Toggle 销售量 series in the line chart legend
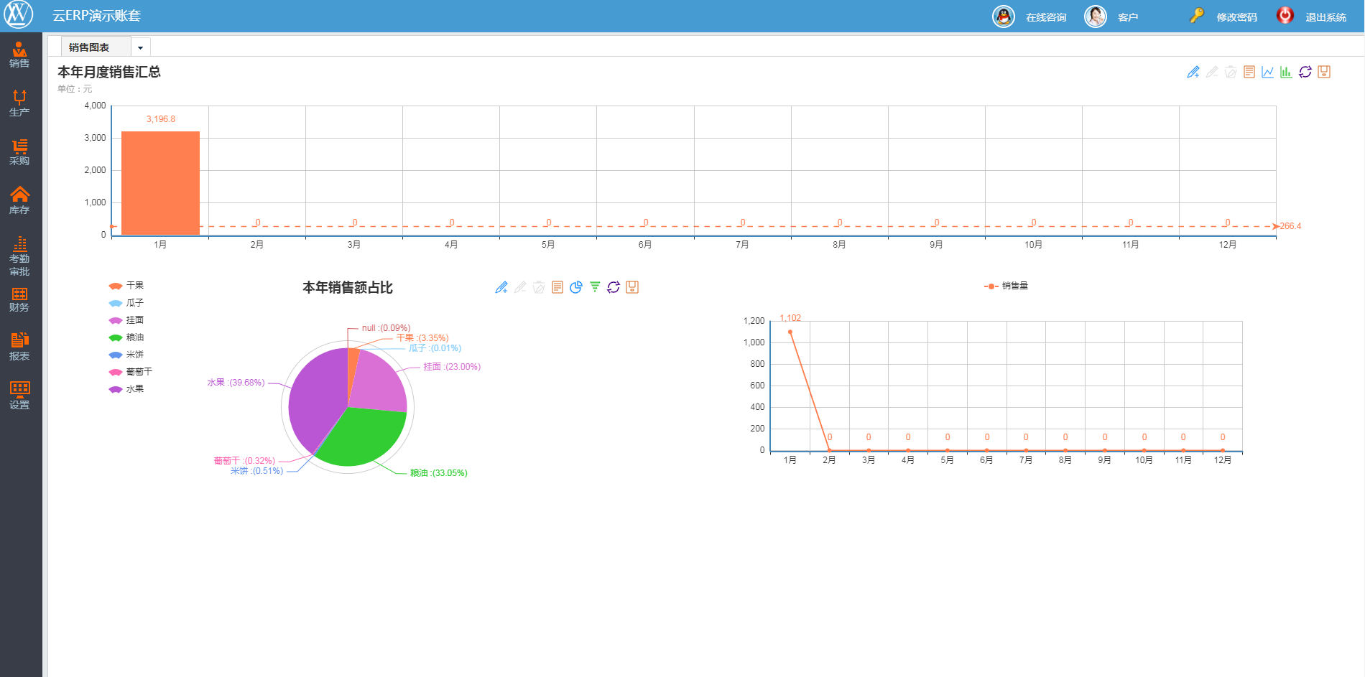This screenshot has width=1365, height=677. point(1006,286)
